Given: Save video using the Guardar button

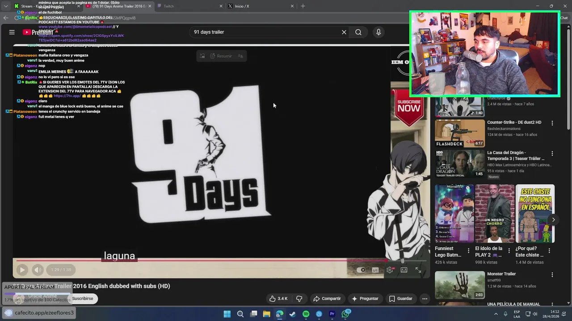Looking at the screenshot, I should pyautogui.click(x=400, y=299).
